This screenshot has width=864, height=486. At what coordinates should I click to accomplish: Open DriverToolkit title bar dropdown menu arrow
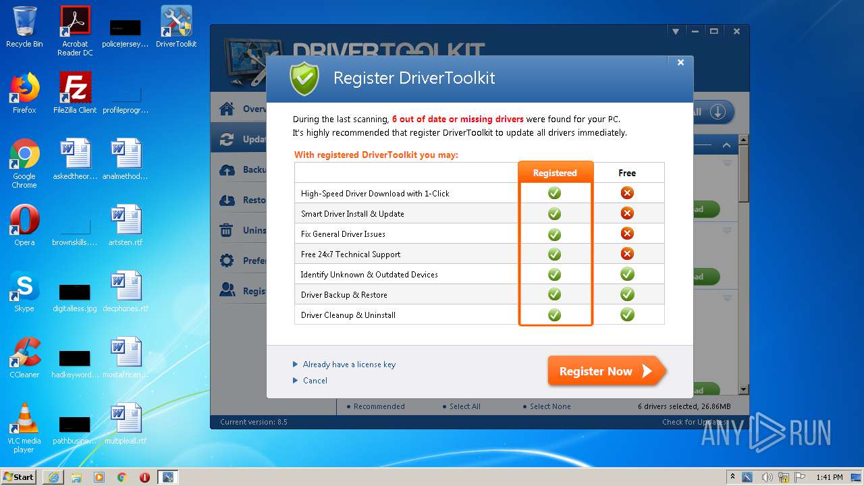point(675,32)
